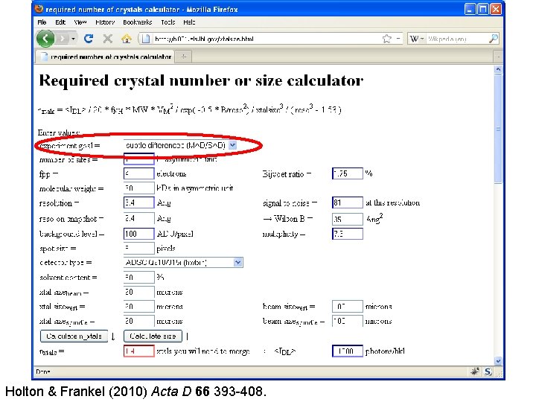Click the vertical scrollbar thumb
Viewport: 536px width, 402px height.
498,129
